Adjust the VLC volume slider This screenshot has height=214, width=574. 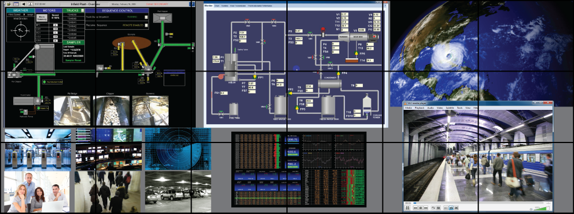pos(542,208)
